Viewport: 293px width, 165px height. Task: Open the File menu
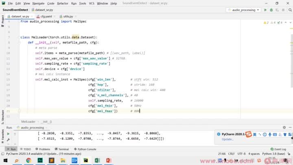[x=10, y=3]
